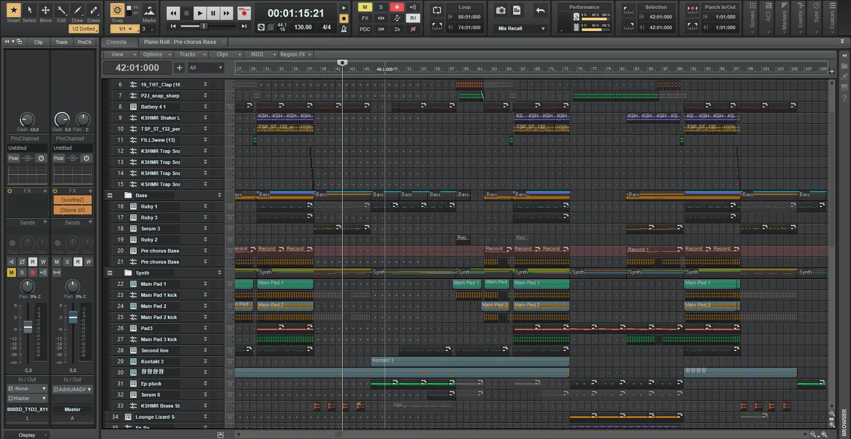Click the tempo value 130.00
This screenshot has width=851, height=439.
point(303,27)
